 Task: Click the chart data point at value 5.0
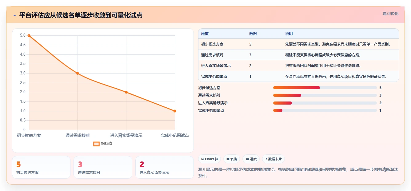[x=29, y=35]
